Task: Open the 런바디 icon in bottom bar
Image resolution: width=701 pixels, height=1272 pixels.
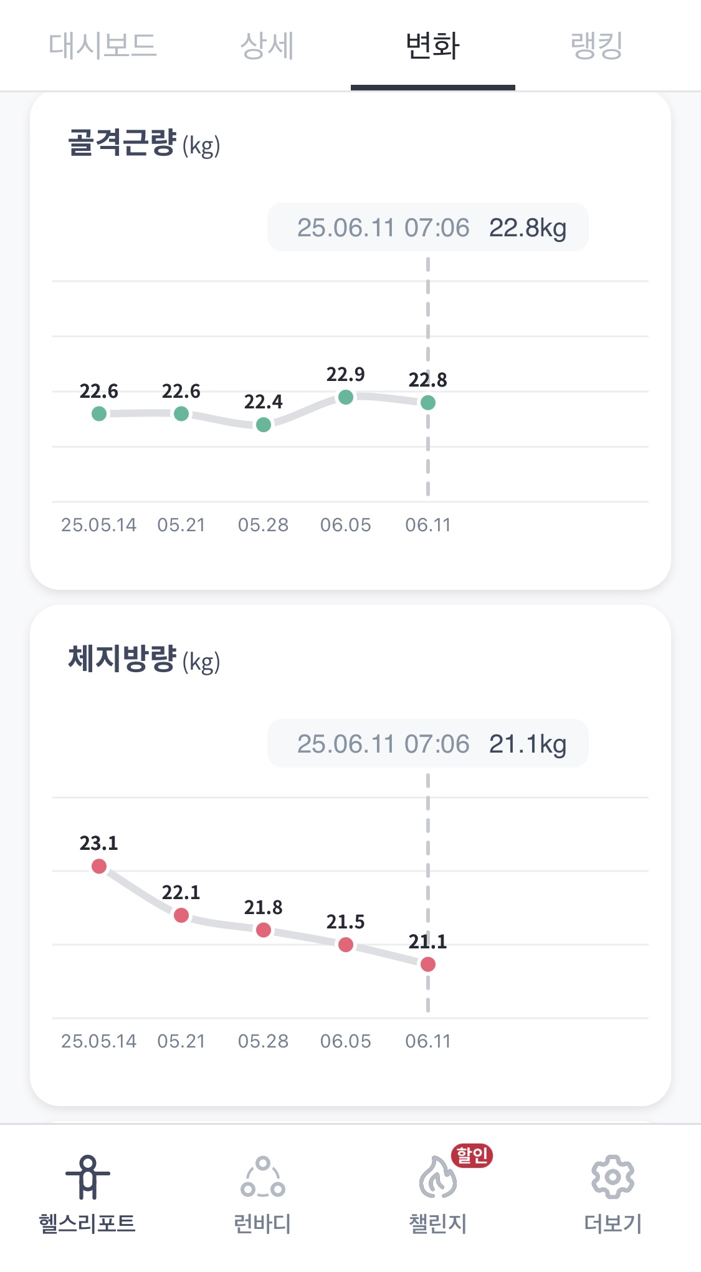Action: [262, 1177]
